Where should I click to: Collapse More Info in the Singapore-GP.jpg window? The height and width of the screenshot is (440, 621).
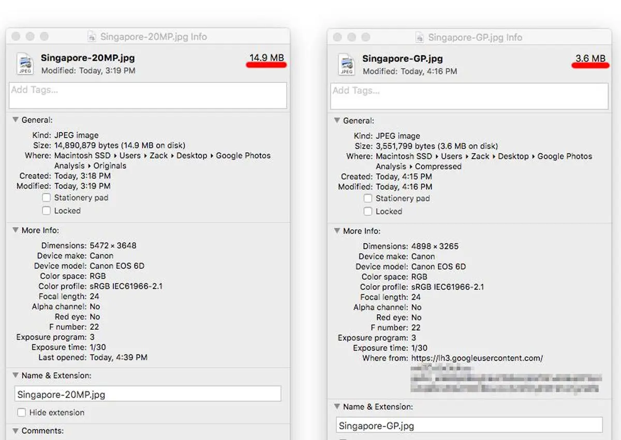pyautogui.click(x=337, y=231)
